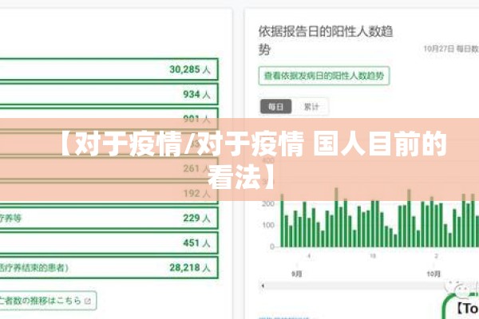This screenshot has height=319, width=479.
Task: Select the 每日 tab
Action: (276, 107)
